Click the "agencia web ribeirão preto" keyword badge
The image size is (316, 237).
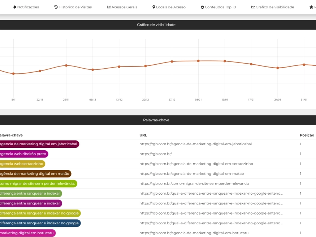tap(23, 154)
